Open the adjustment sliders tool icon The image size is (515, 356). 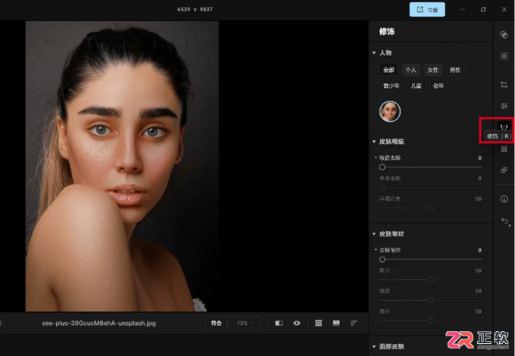pyautogui.click(x=504, y=106)
